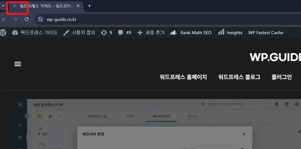Open a new browser tab

click(90, 6)
